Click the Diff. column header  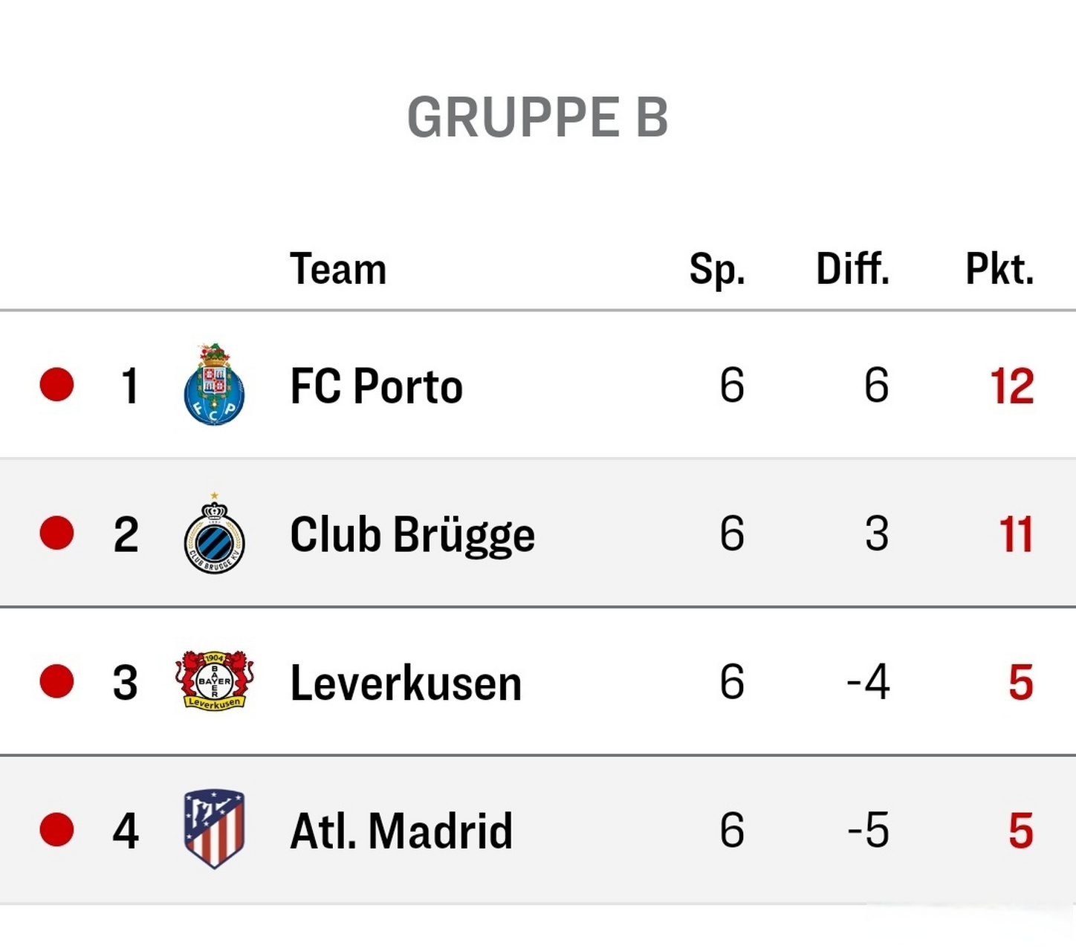click(x=852, y=269)
